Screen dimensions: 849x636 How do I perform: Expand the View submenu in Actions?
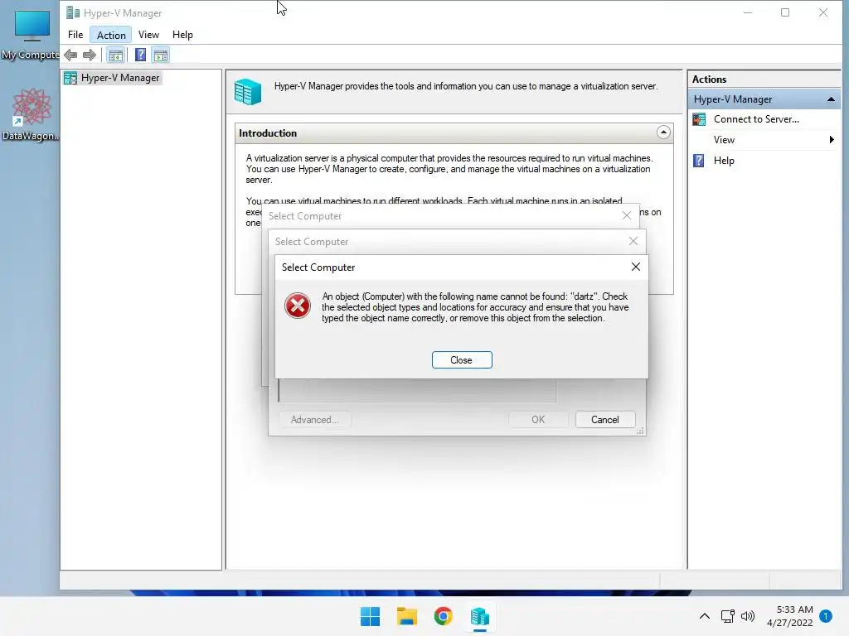(831, 140)
